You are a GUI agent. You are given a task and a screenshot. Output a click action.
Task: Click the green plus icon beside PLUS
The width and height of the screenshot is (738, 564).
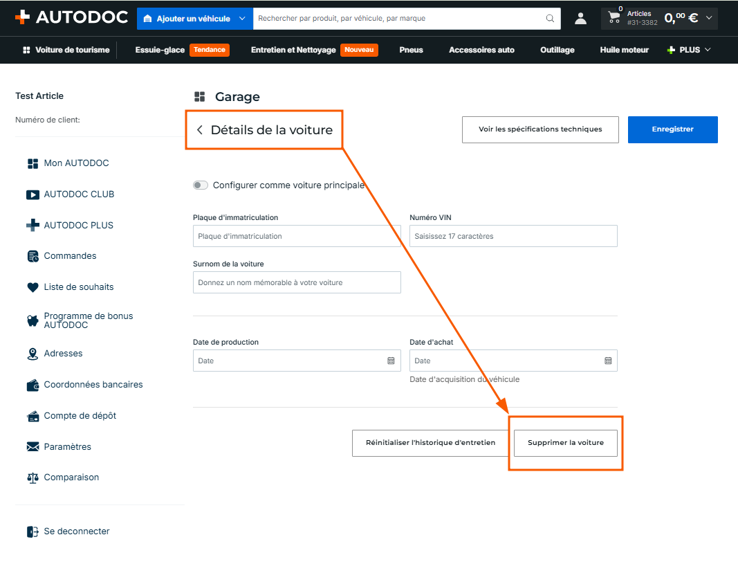(671, 50)
